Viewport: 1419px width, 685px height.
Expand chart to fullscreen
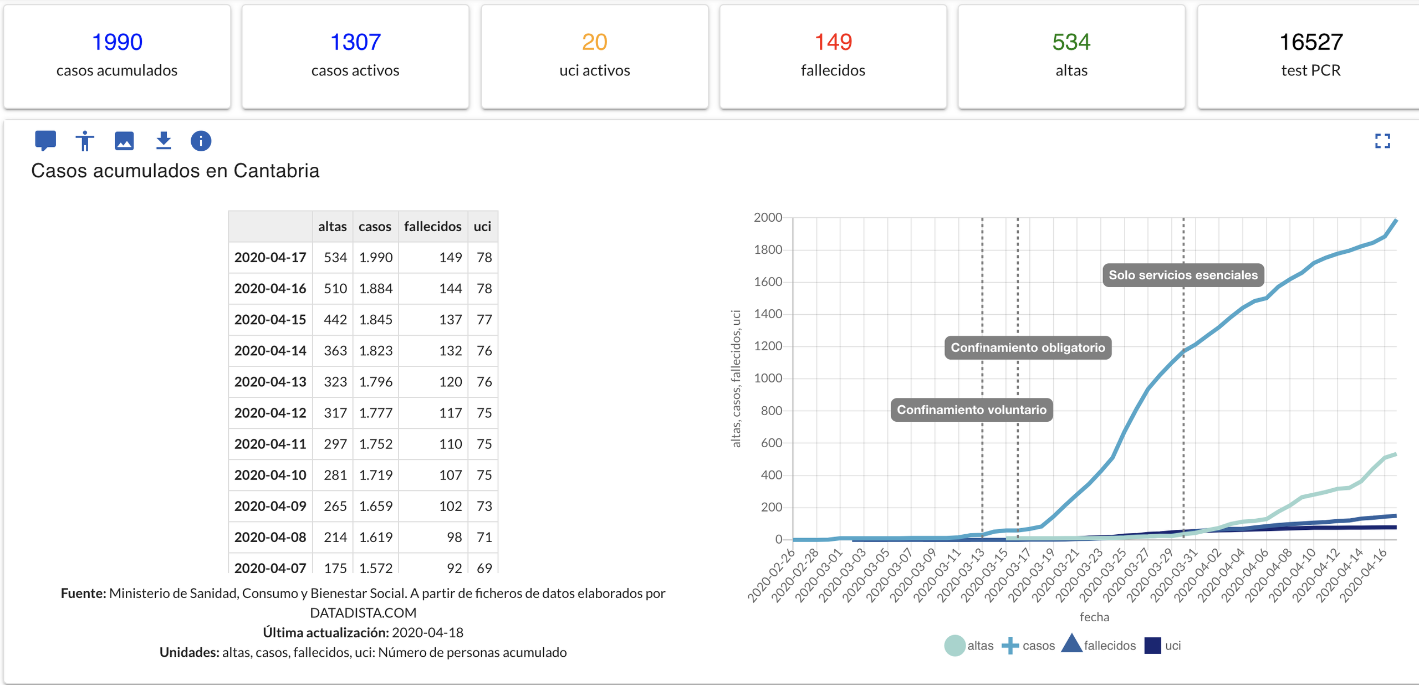click(x=1382, y=141)
